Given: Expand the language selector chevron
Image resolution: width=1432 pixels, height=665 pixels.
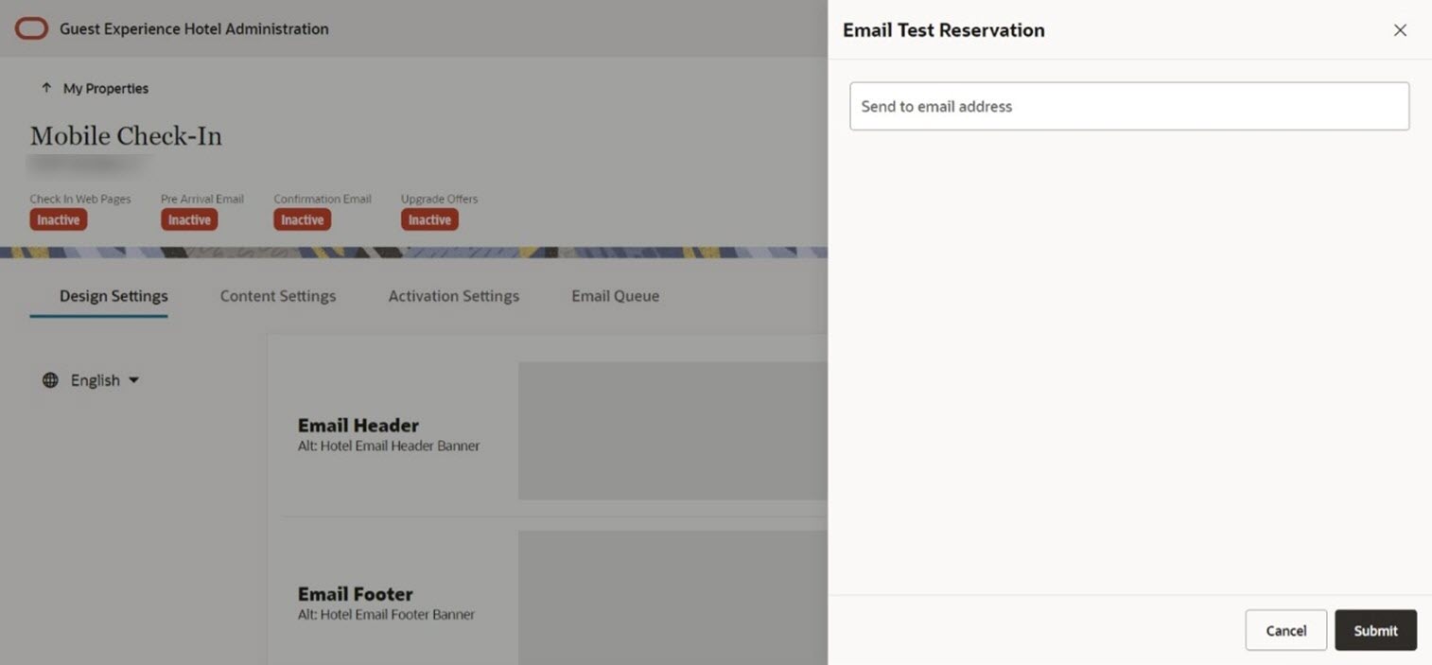Looking at the screenshot, I should point(132,380).
